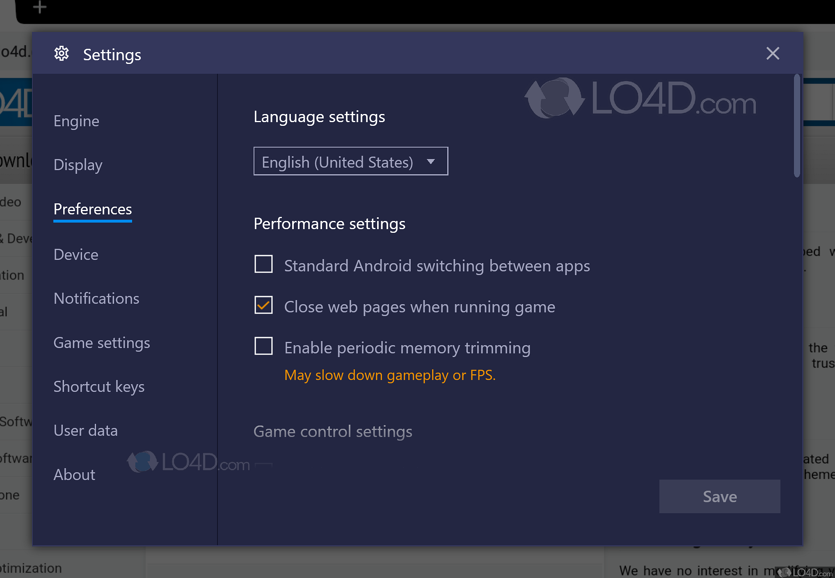Select the Engine settings section
Screen dimensions: 835x578
point(76,121)
